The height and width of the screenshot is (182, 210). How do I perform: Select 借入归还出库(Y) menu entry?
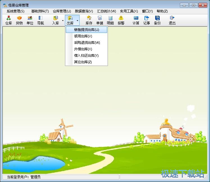[x=86, y=55]
